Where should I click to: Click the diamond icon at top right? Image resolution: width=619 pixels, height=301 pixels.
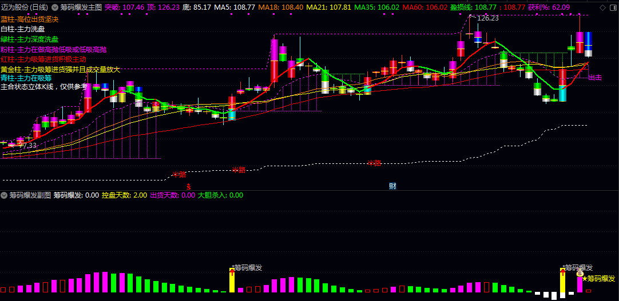(x=602, y=7)
